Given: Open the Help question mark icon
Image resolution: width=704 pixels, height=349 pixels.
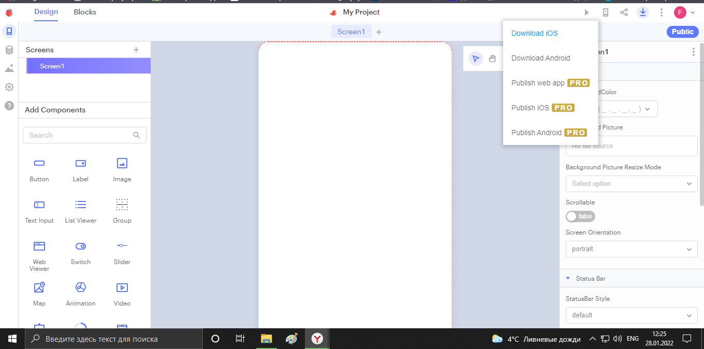Looking at the screenshot, I should click(x=9, y=106).
